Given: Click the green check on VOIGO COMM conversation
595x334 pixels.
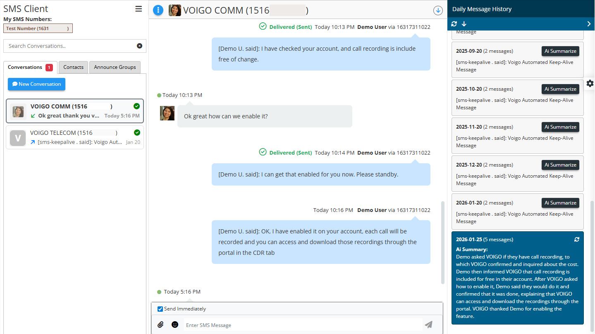Looking at the screenshot, I should 137,106.
